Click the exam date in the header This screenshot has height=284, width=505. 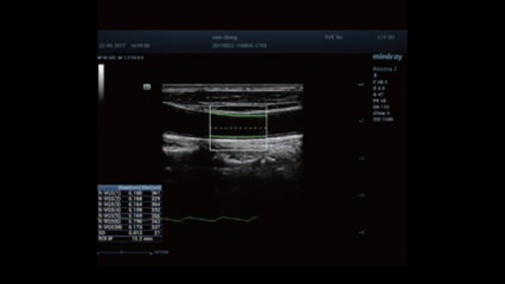coord(113,46)
